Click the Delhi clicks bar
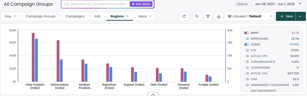307x96 pixels. pos(160,78)
